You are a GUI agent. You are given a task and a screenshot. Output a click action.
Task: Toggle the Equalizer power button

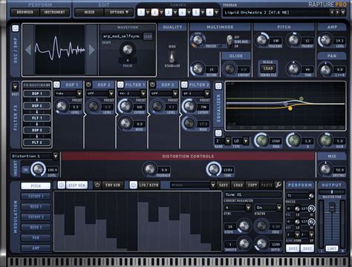(x=218, y=86)
